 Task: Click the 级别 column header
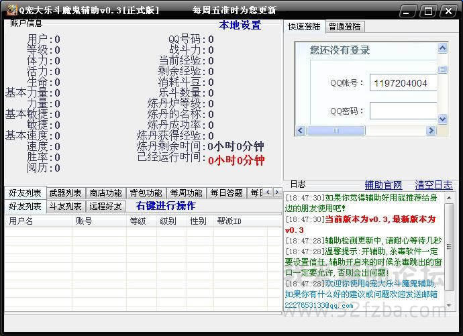172,221
